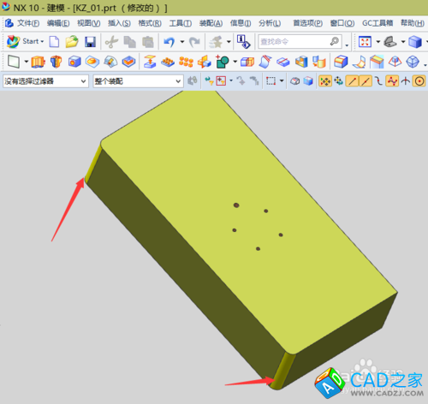
Task: Click the Fit view icon
Action: coord(365,42)
